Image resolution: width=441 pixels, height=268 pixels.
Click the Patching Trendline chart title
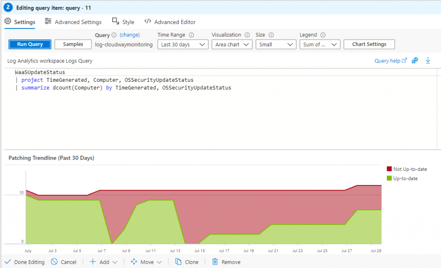point(52,158)
